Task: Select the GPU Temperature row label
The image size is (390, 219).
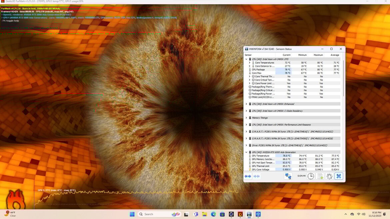Action: tap(260, 156)
